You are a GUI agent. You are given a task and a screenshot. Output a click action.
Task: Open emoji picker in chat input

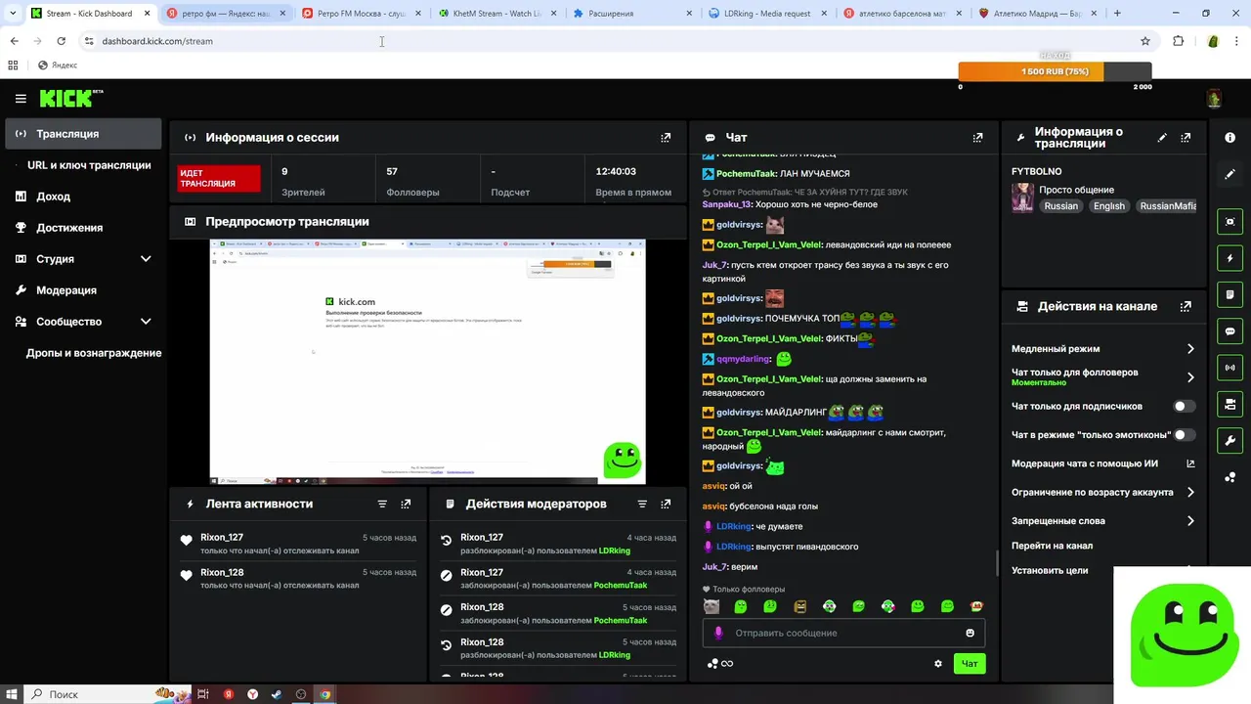point(970,633)
